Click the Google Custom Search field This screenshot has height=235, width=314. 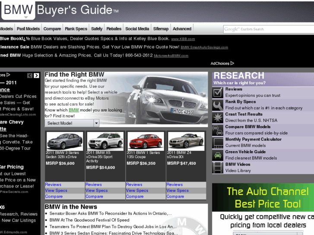269,29
